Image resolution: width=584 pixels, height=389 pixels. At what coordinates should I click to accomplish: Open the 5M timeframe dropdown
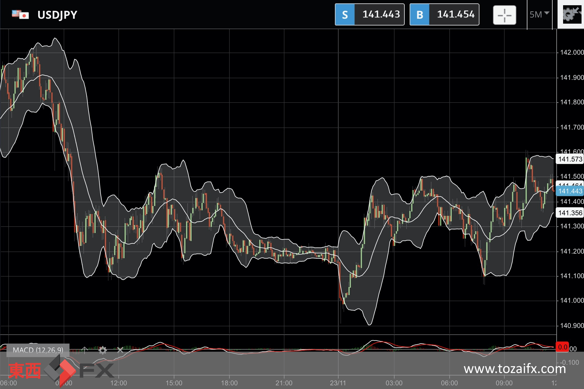[539, 14]
